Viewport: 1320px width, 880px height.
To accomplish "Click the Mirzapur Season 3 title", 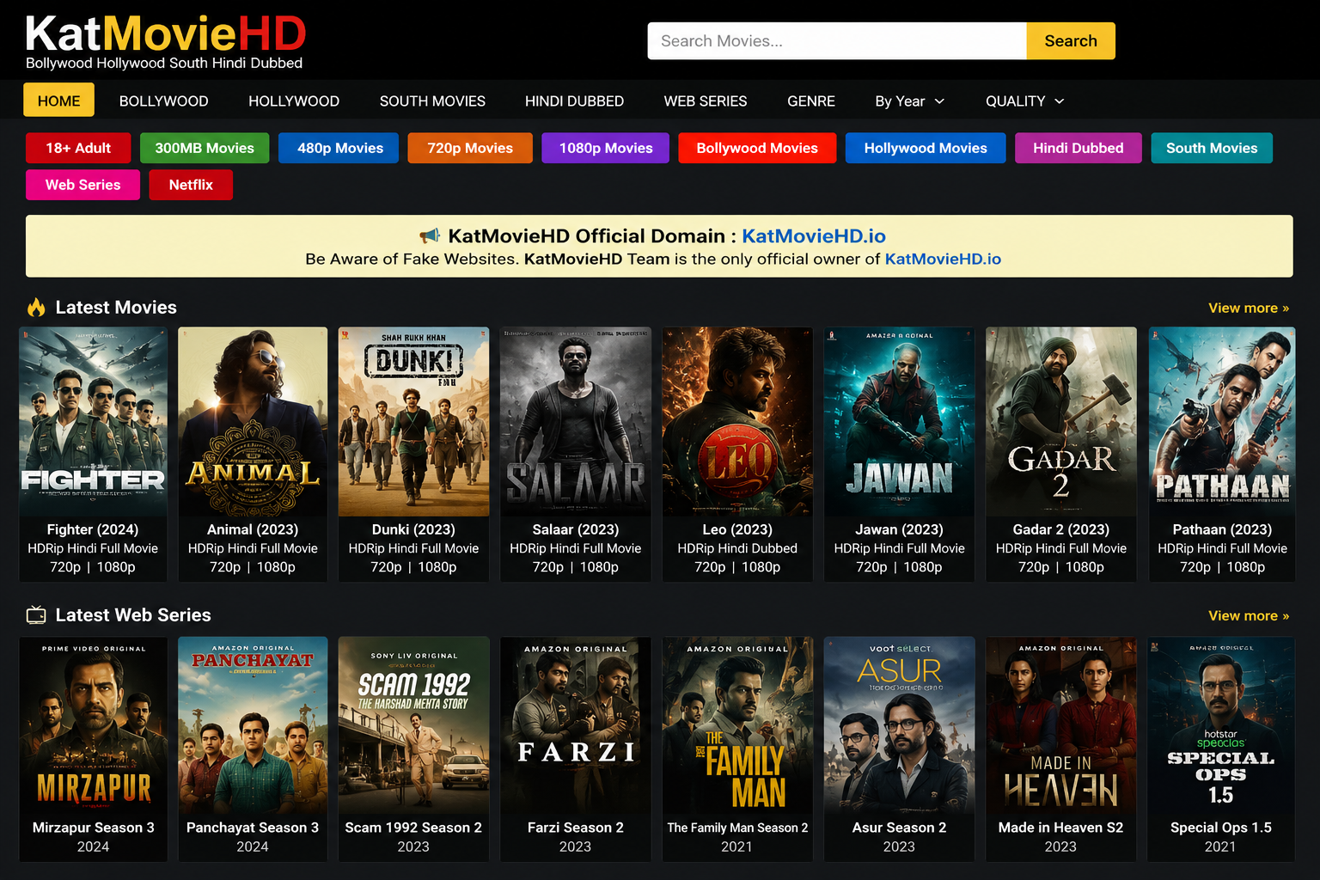I will tap(93, 828).
